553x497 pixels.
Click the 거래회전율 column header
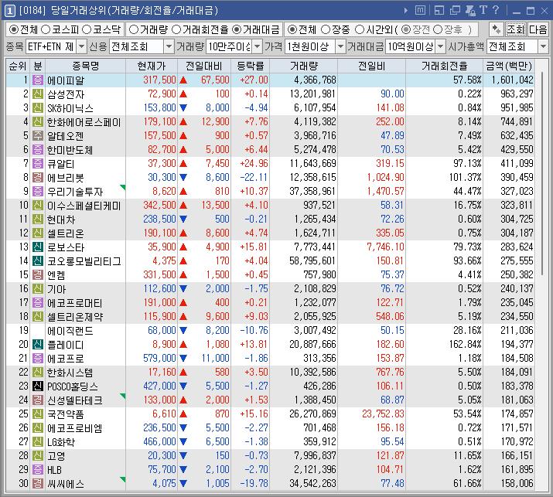click(x=445, y=66)
